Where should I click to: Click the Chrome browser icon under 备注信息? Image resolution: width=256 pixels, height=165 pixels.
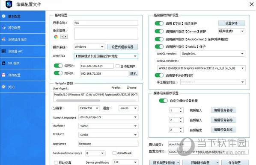[x=56, y=37]
